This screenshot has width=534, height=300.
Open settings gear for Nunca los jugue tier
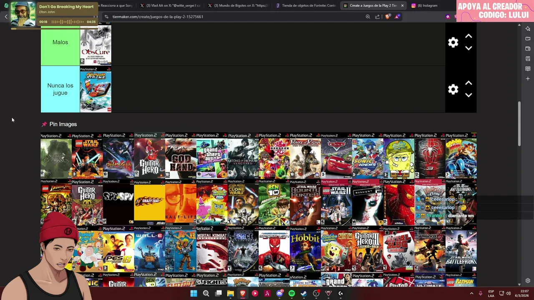click(453, 89)
